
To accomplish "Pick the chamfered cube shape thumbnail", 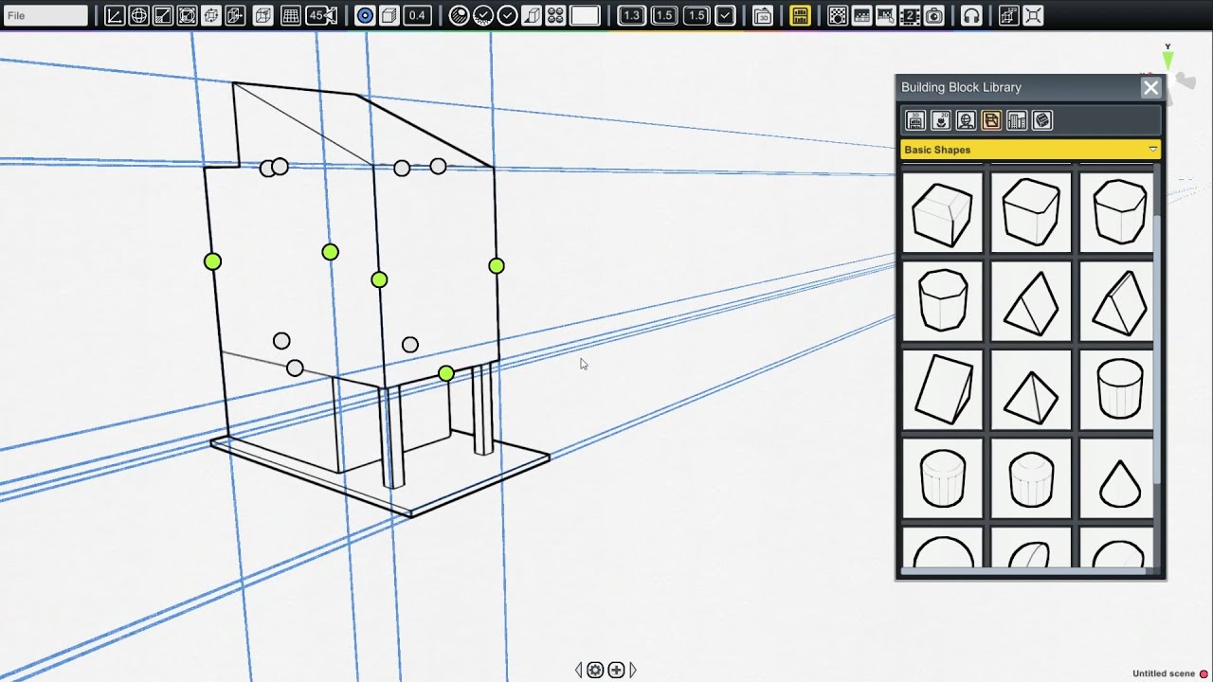I will 943,213.
